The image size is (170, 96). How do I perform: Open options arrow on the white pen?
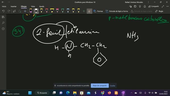coord(38,13)
